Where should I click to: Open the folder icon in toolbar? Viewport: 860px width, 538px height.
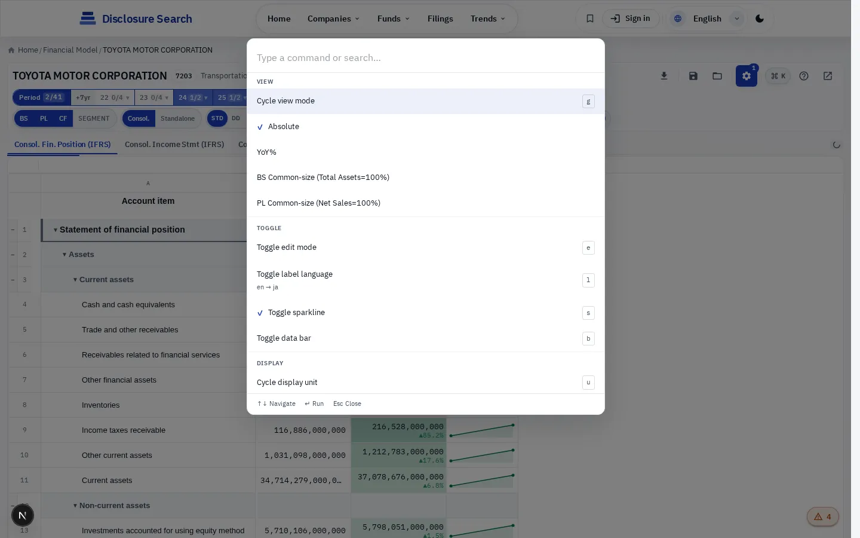717,76
